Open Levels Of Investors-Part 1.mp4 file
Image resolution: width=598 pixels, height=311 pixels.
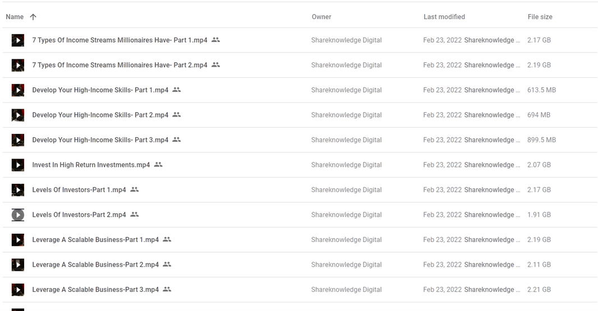[x=79, y=190]
